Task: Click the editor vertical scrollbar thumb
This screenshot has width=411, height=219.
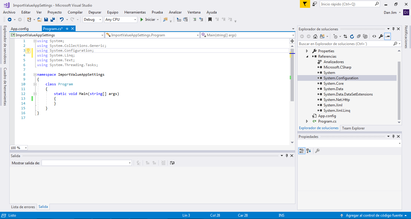Action: coord(292,75)
